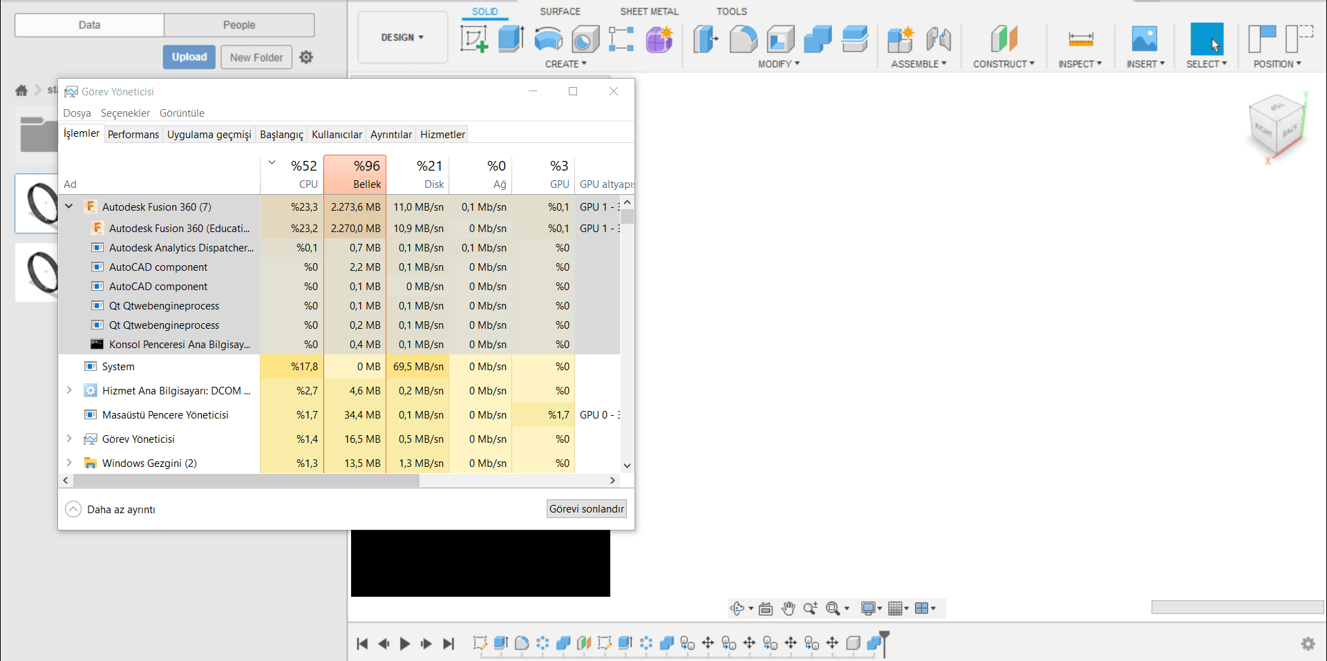Click the New Folder button

pyautogui.click(x=256, y=57)
